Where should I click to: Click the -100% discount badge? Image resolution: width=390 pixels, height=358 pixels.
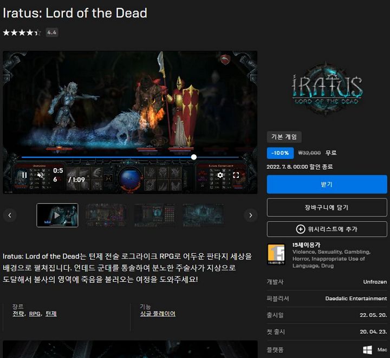280,153
